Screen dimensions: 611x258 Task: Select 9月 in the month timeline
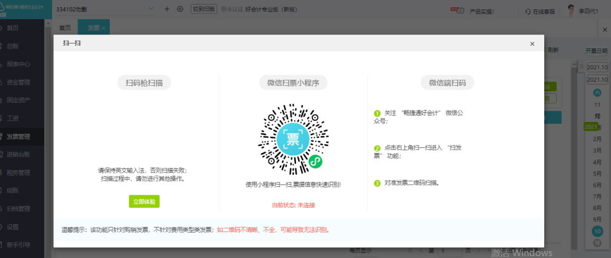click(597, 220)
